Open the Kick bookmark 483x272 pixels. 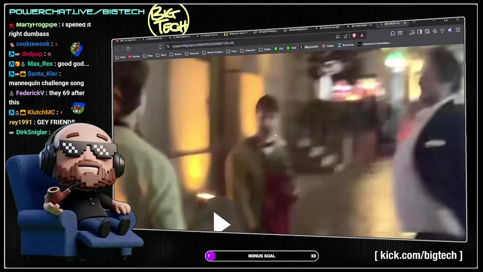pyautogui.click(x=279, y=49)
